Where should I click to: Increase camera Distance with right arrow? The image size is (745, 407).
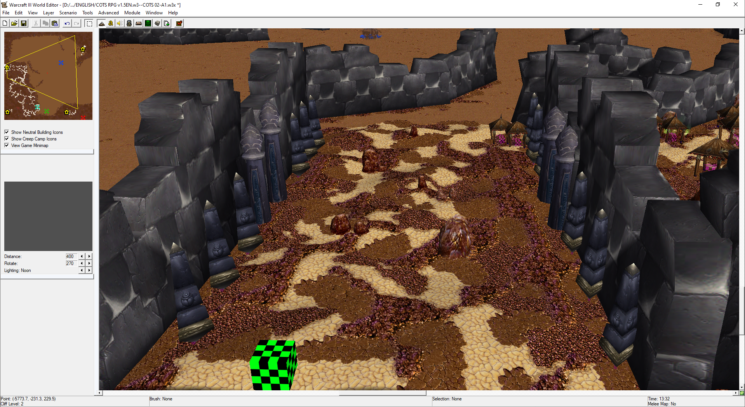89,256
